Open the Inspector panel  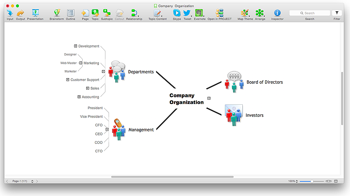[x=277, y=13]
